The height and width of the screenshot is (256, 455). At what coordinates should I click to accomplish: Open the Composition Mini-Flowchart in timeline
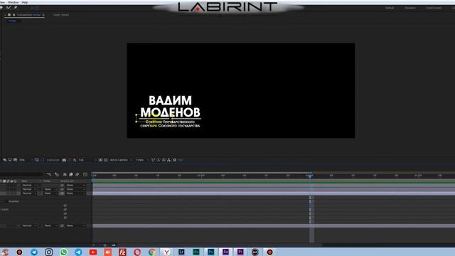point(49,174)
